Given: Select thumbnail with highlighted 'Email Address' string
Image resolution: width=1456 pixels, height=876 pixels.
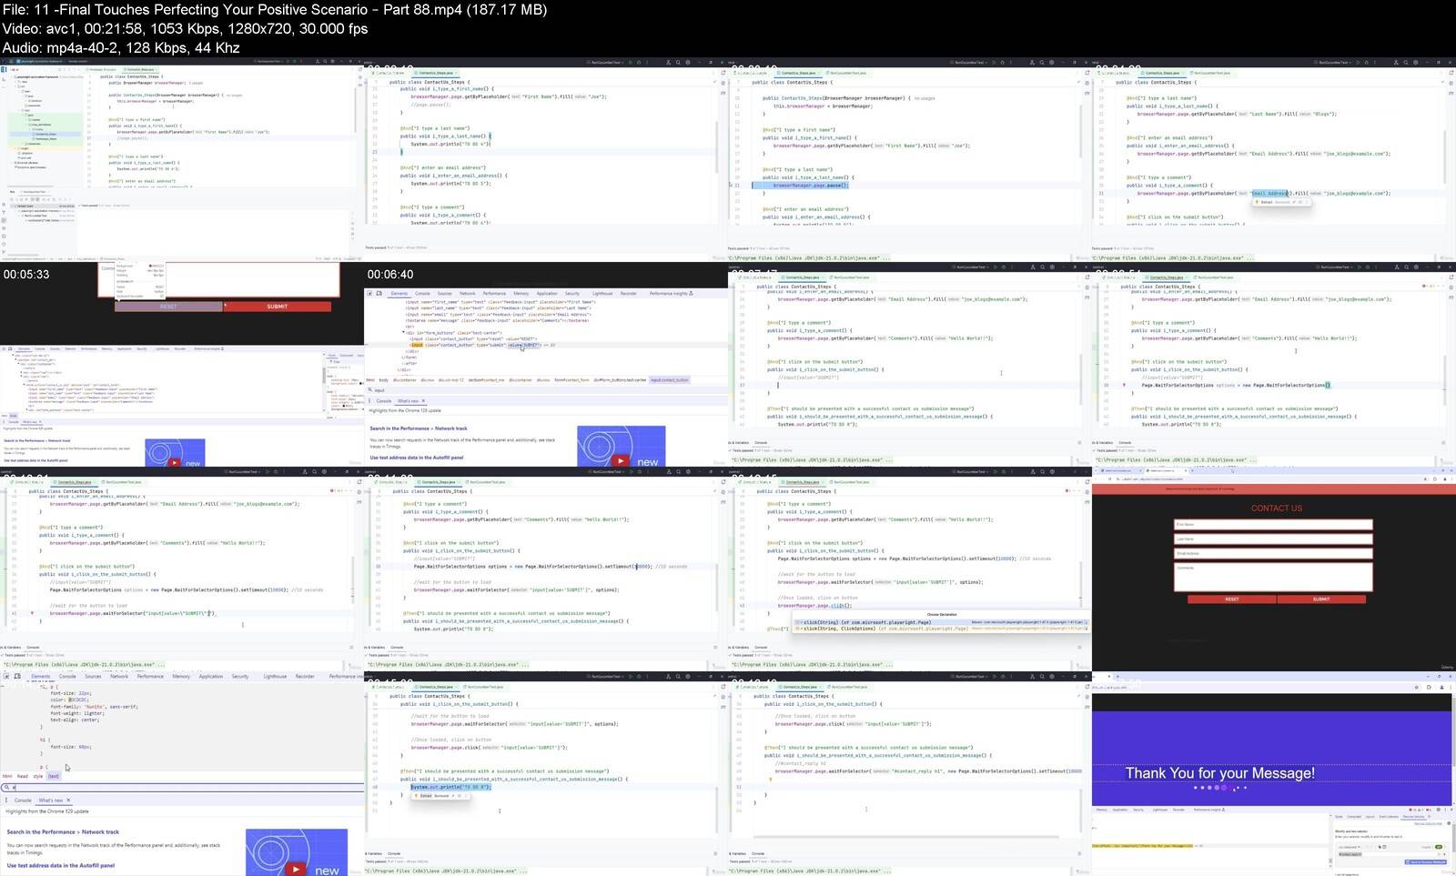Looking at the screenshot, I should pos(1274,160).
